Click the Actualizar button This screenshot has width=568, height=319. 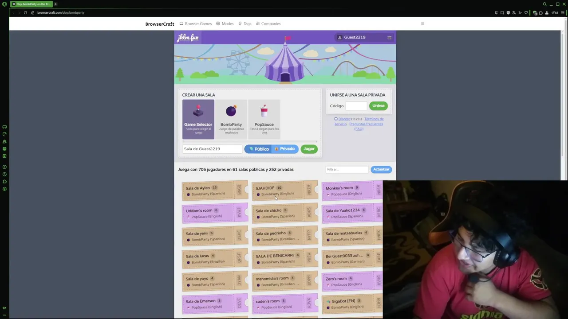click(381, 169)
